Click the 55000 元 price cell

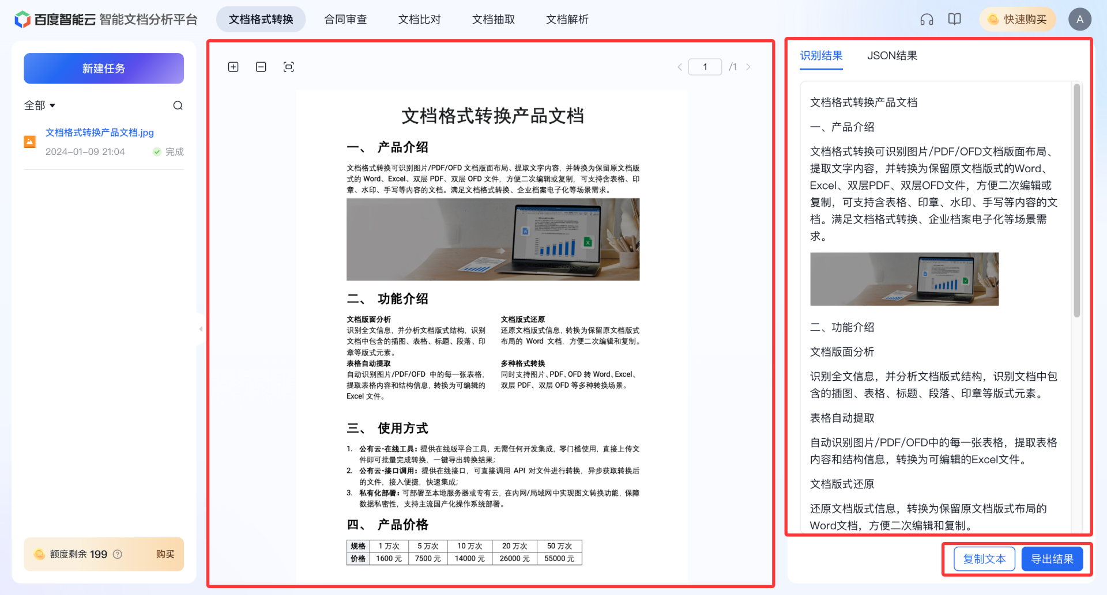pos(559,559)
